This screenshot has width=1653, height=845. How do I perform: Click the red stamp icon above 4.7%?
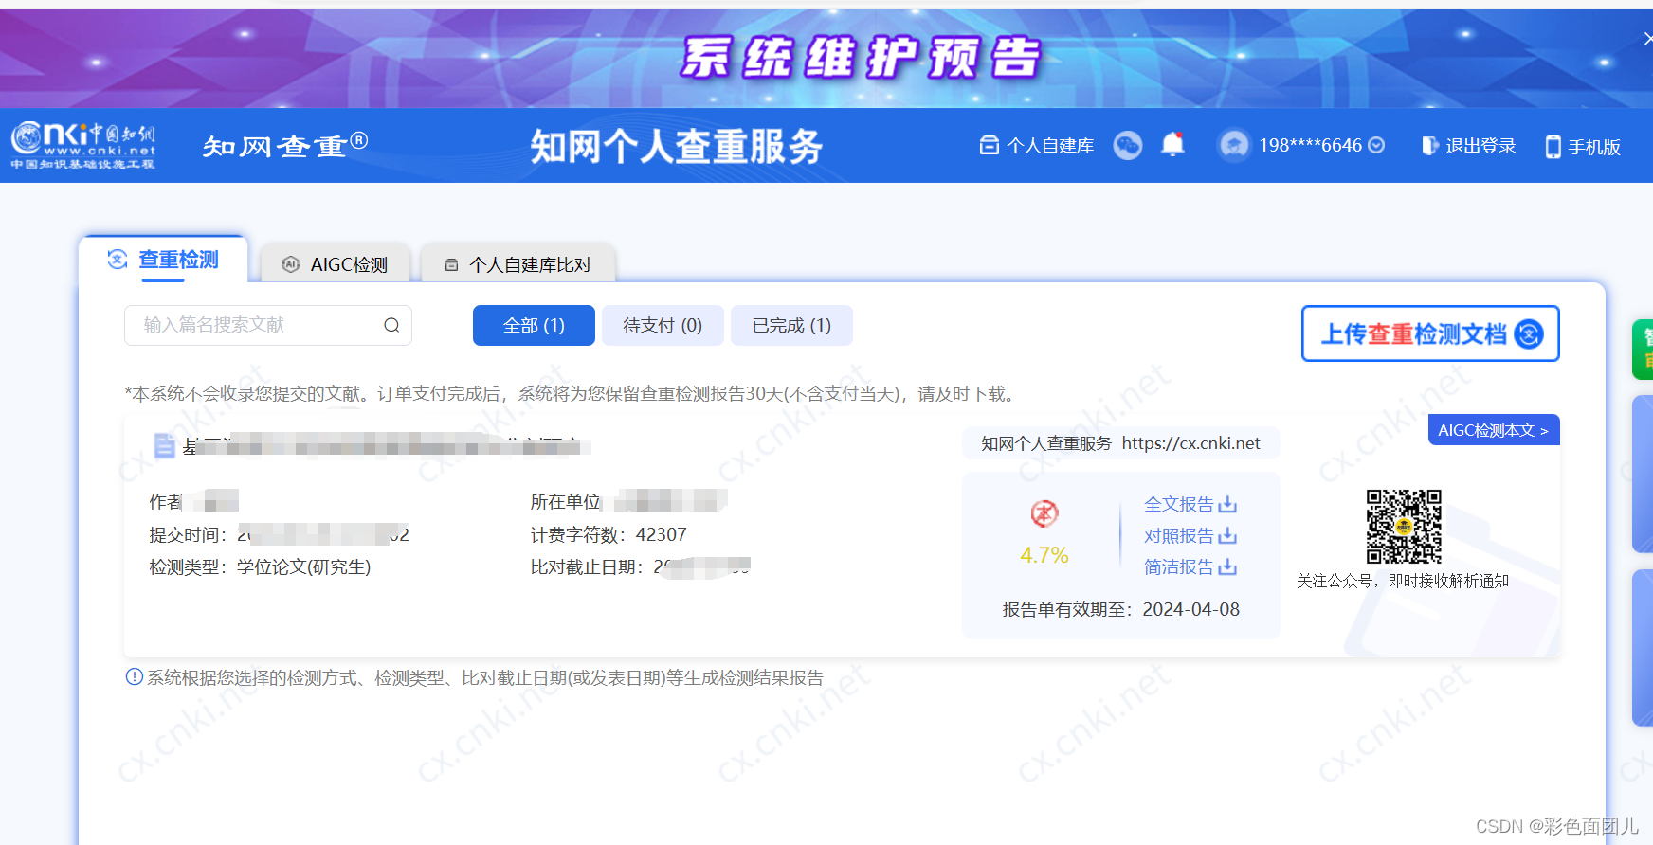click(1044, 513)
